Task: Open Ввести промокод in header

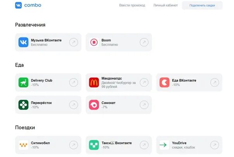Action: pos(132,5)
